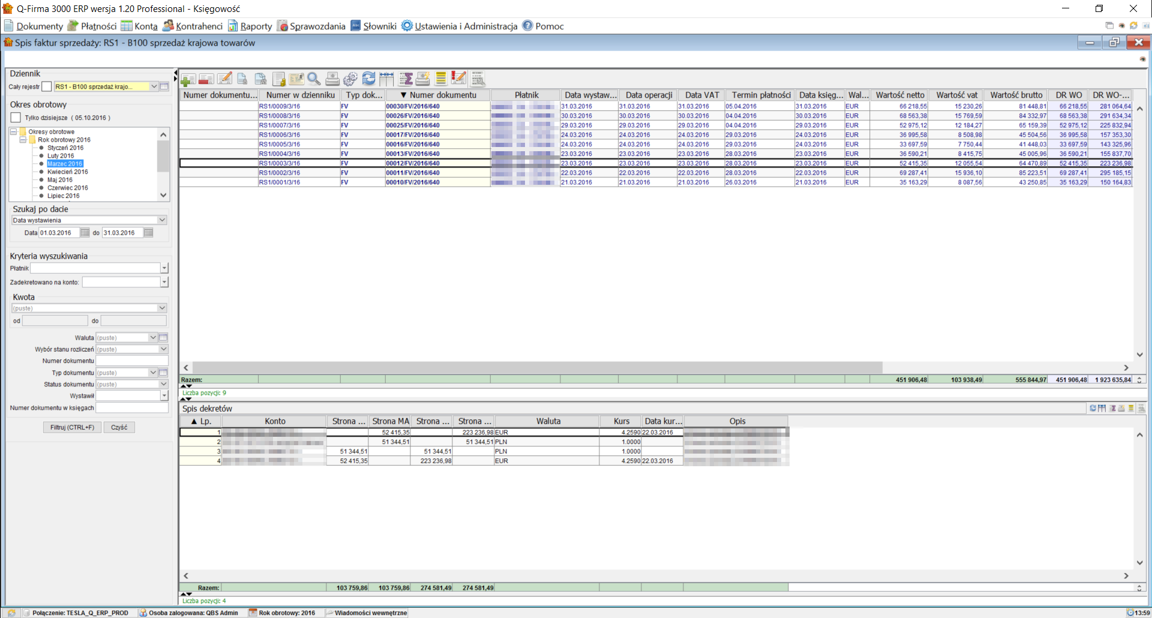Collapse the Rok obrotowy 2016 tree node
Image resolution: width=1152 pixels, height=618 pixels.
click(x=23, y=140)
